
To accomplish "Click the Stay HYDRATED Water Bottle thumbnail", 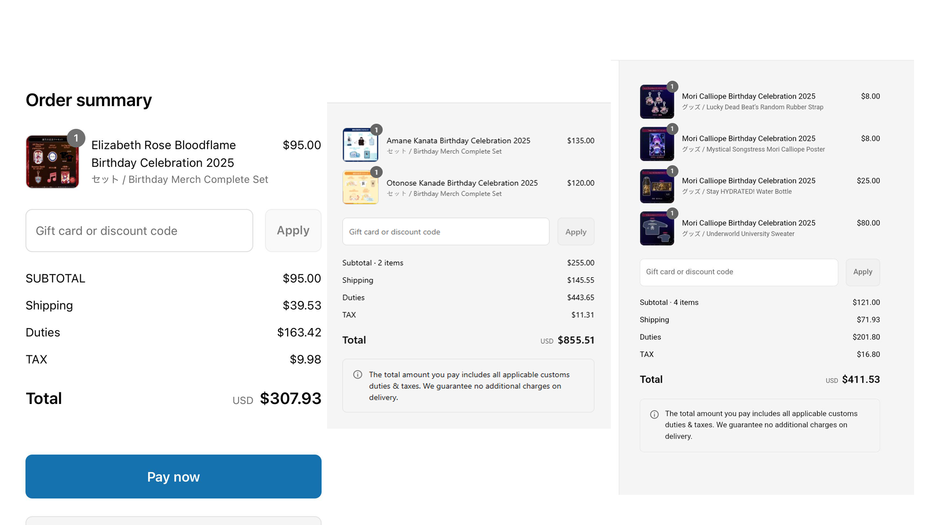I will click(x=657, y=187).
